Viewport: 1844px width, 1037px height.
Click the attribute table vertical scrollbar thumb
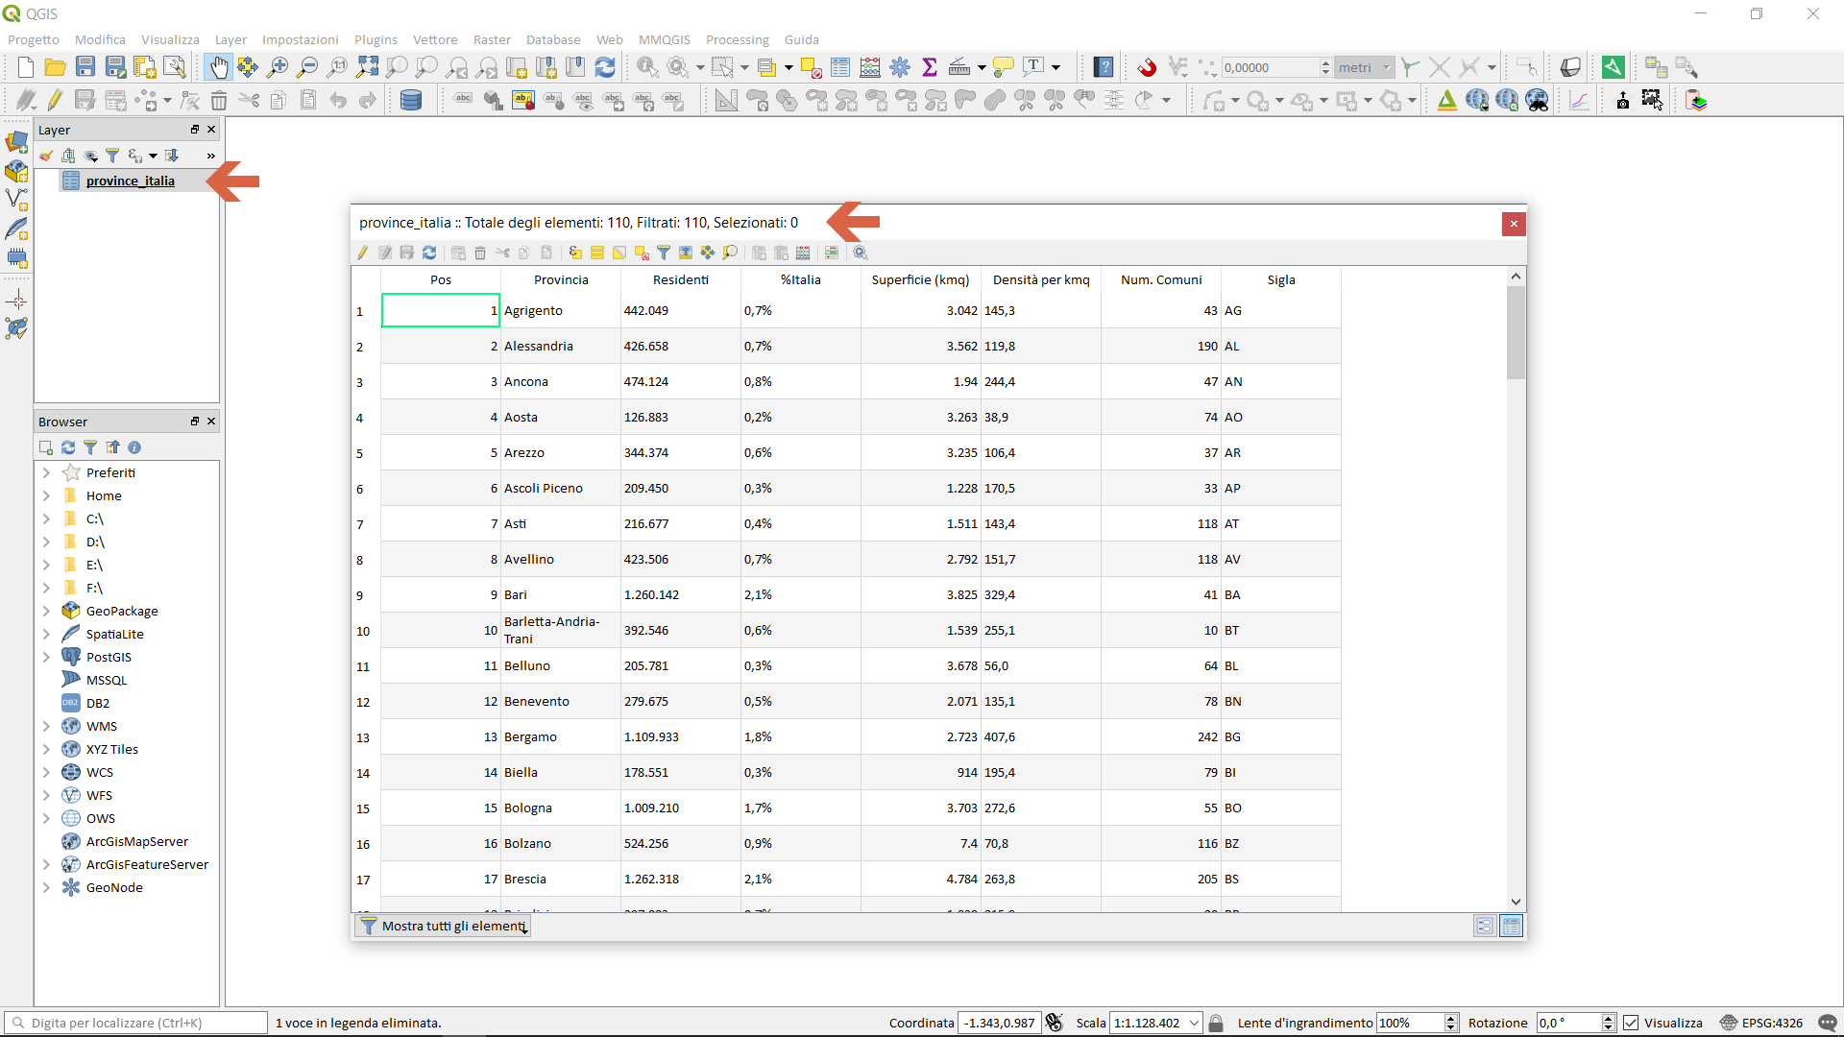pyautogui.click(x=1516, y=333)
